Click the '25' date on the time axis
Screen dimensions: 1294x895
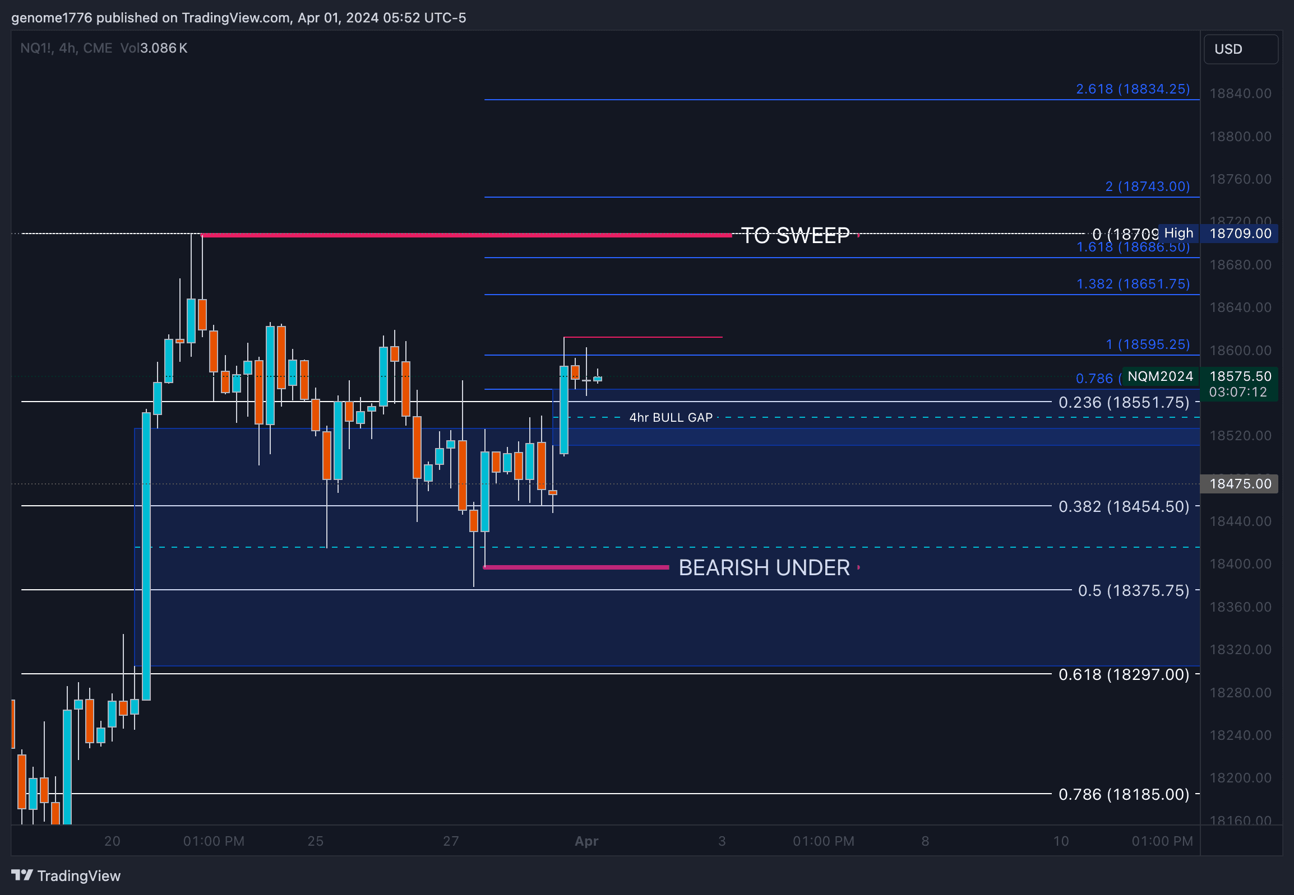coord(316,841)
